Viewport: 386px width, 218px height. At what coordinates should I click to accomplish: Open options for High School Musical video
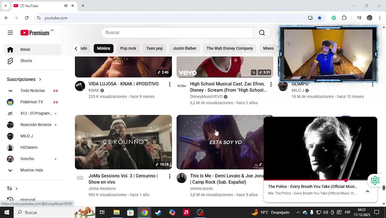pos(271,84)
